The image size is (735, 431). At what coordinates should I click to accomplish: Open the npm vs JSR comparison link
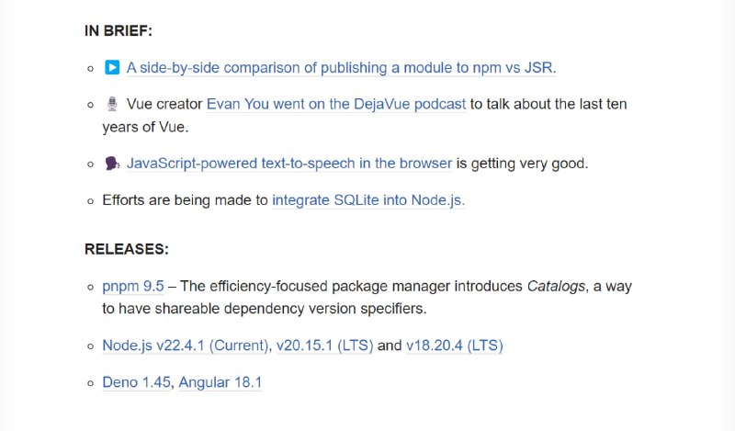click(341, 67)
